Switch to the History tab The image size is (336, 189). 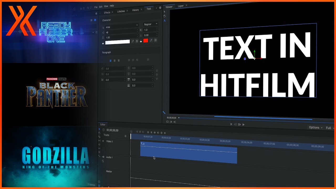[x=135, y=10]
